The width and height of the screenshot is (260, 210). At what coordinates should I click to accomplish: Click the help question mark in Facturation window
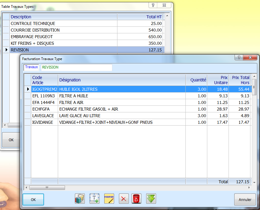239,57
